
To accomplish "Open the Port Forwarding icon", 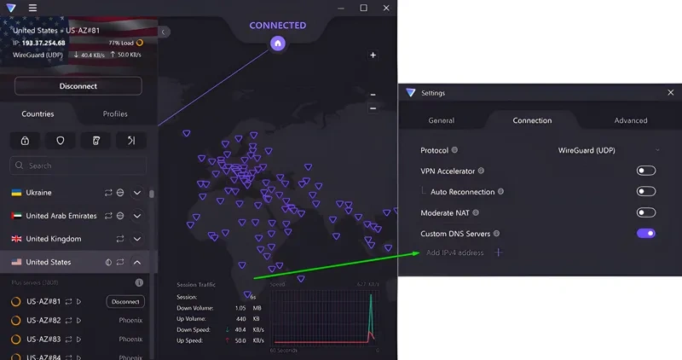I will (131, 141).
